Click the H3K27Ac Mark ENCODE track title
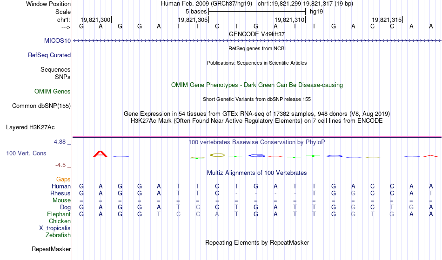 (257, 121)
